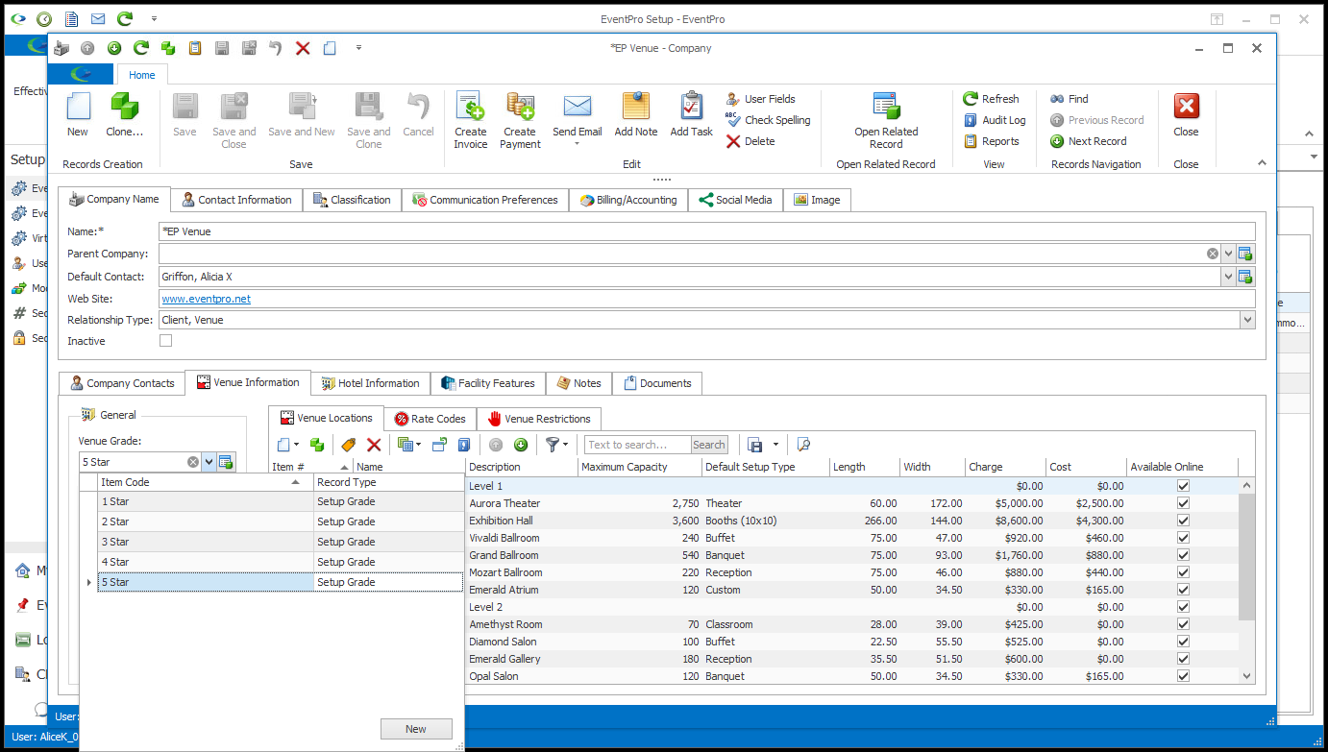This screenshot has height=752, width=1328.
Task: Click orange tag icon in Venue Locations toolbar
Action: 349,445
